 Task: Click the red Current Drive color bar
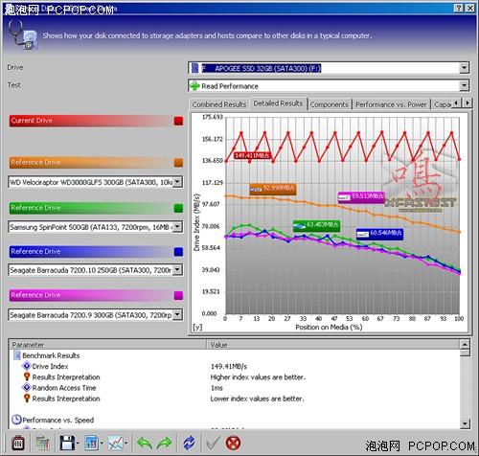[x=91, y=121]
